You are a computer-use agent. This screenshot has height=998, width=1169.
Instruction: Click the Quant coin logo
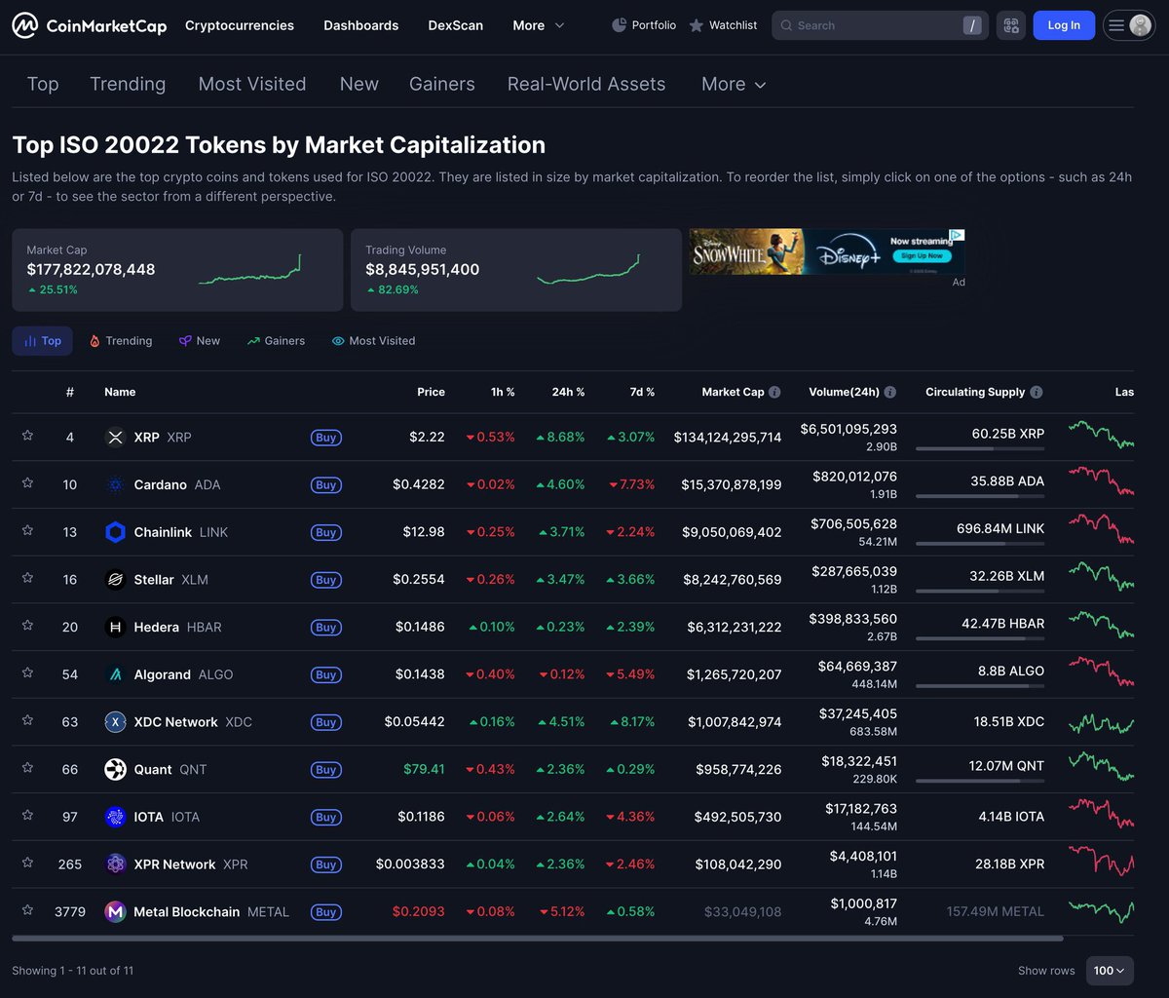pos(115,770)
